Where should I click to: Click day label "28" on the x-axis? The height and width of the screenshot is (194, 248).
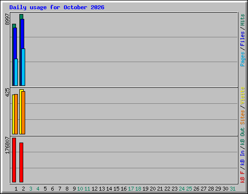(211, 189)
